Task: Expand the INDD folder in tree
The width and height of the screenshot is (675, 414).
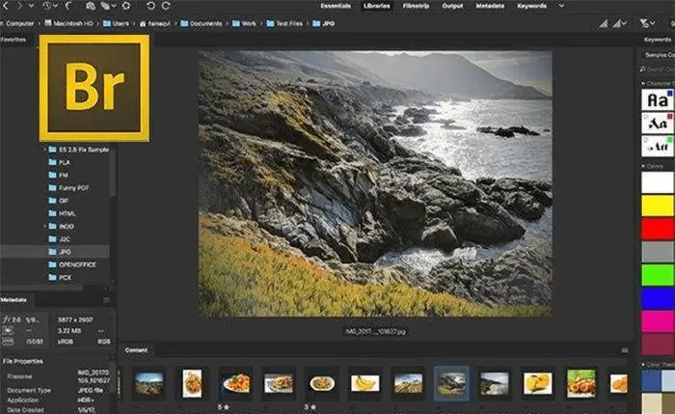Action: point(44,225)
